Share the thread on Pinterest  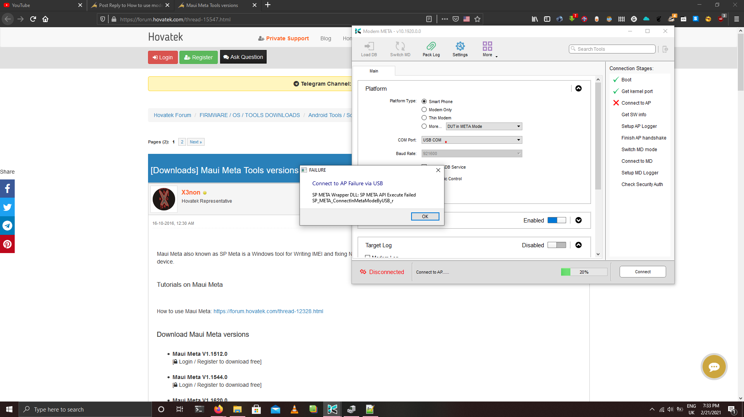coord(7,244)
